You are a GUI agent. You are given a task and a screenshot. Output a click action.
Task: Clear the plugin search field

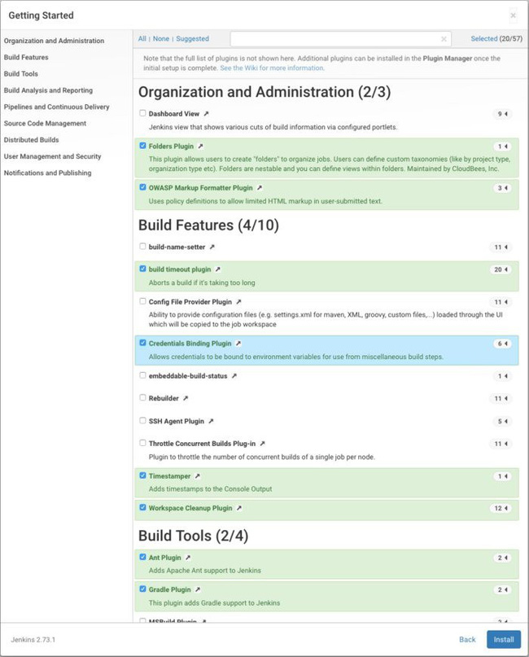point(444,39)
